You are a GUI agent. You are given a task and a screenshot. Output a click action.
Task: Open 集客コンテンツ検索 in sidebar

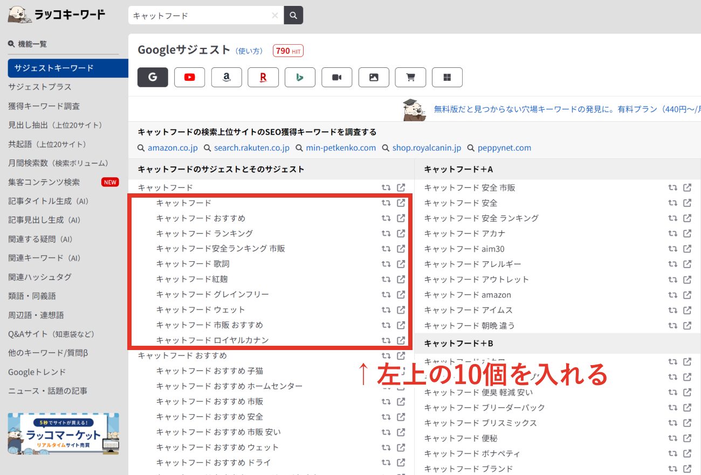[x=44, y=182]
